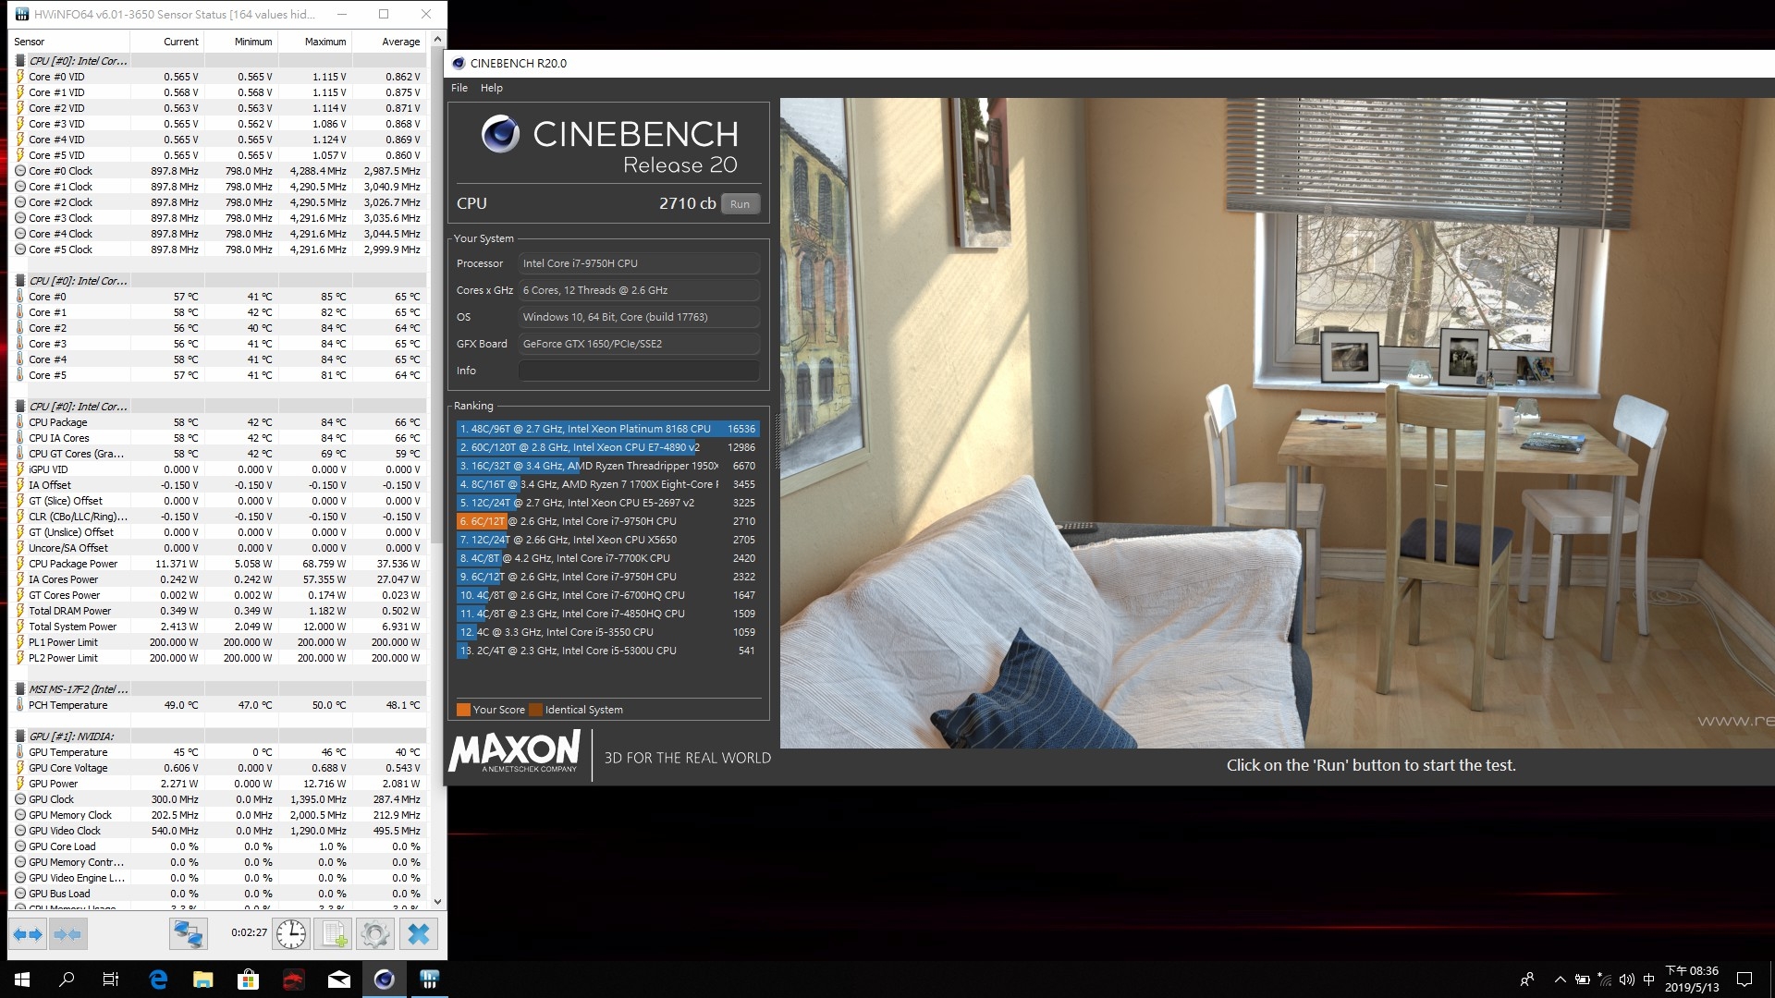This screenshot has width=1775, height=998.
Task: Select the GPU Temperature sensor row
Action: pos(218,752)
